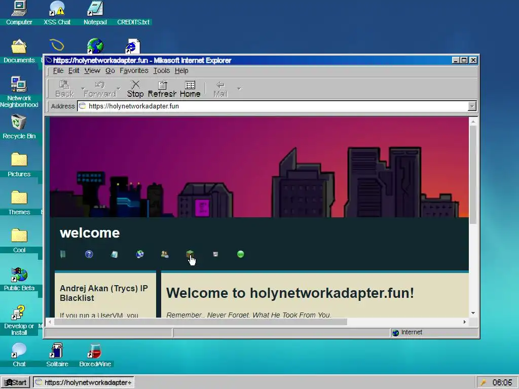Launch the BoxedWine desktop shortcut
The height and width of the screenshot is (389, 519).
[x=95, y=355]
